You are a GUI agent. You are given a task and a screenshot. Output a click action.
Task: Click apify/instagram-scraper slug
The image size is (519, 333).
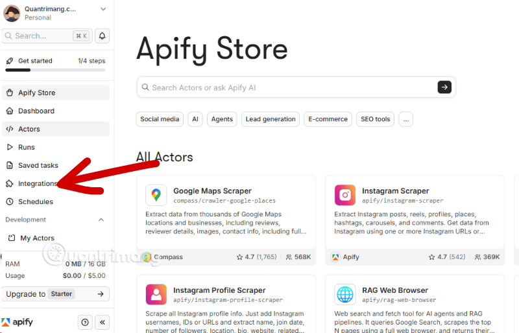(402, 201)
